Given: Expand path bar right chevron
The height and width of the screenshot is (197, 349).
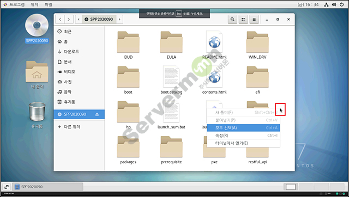Looking at the screenshot, I should click(119, 20).
